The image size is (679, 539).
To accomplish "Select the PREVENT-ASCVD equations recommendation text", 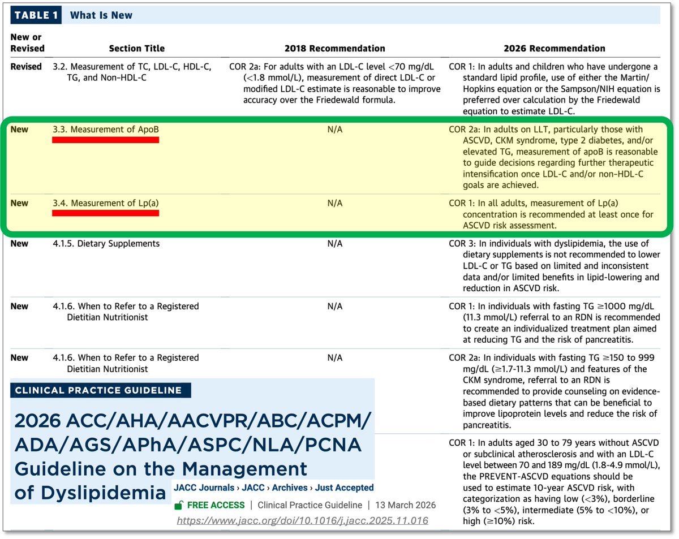I will pyautogui.click(x=554, y=481).
